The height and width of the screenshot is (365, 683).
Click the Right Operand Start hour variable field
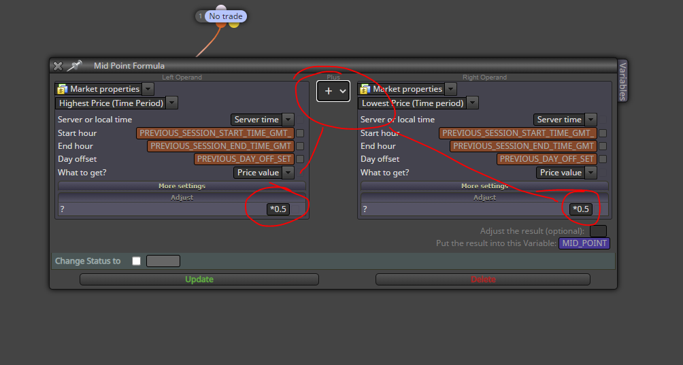[x=518, y=133]
